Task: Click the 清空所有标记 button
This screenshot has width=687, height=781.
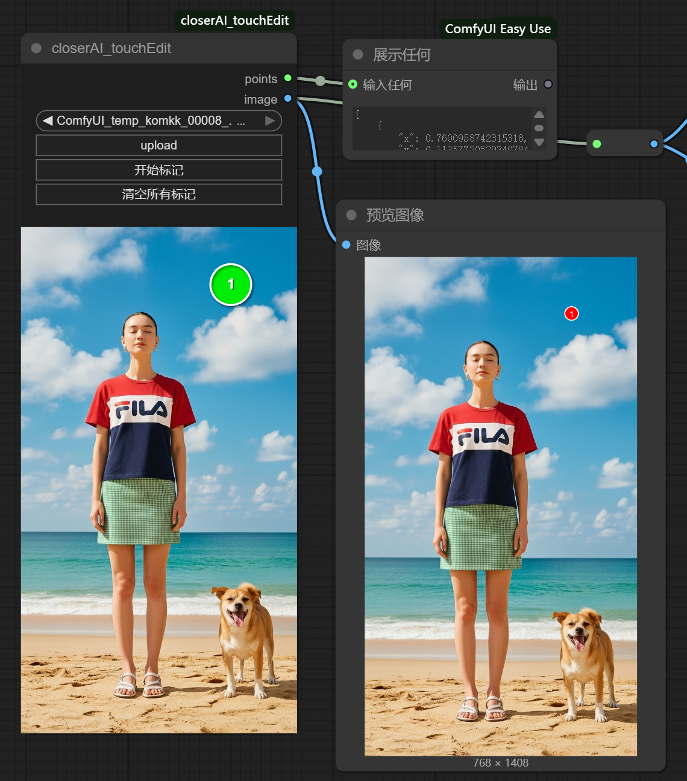Action: [159, 194]
